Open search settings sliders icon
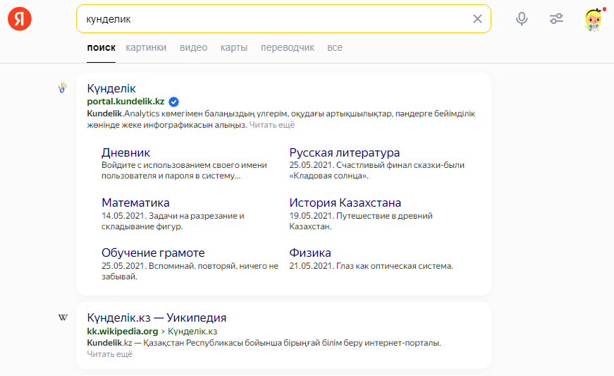614x376 pixels. 556,19
